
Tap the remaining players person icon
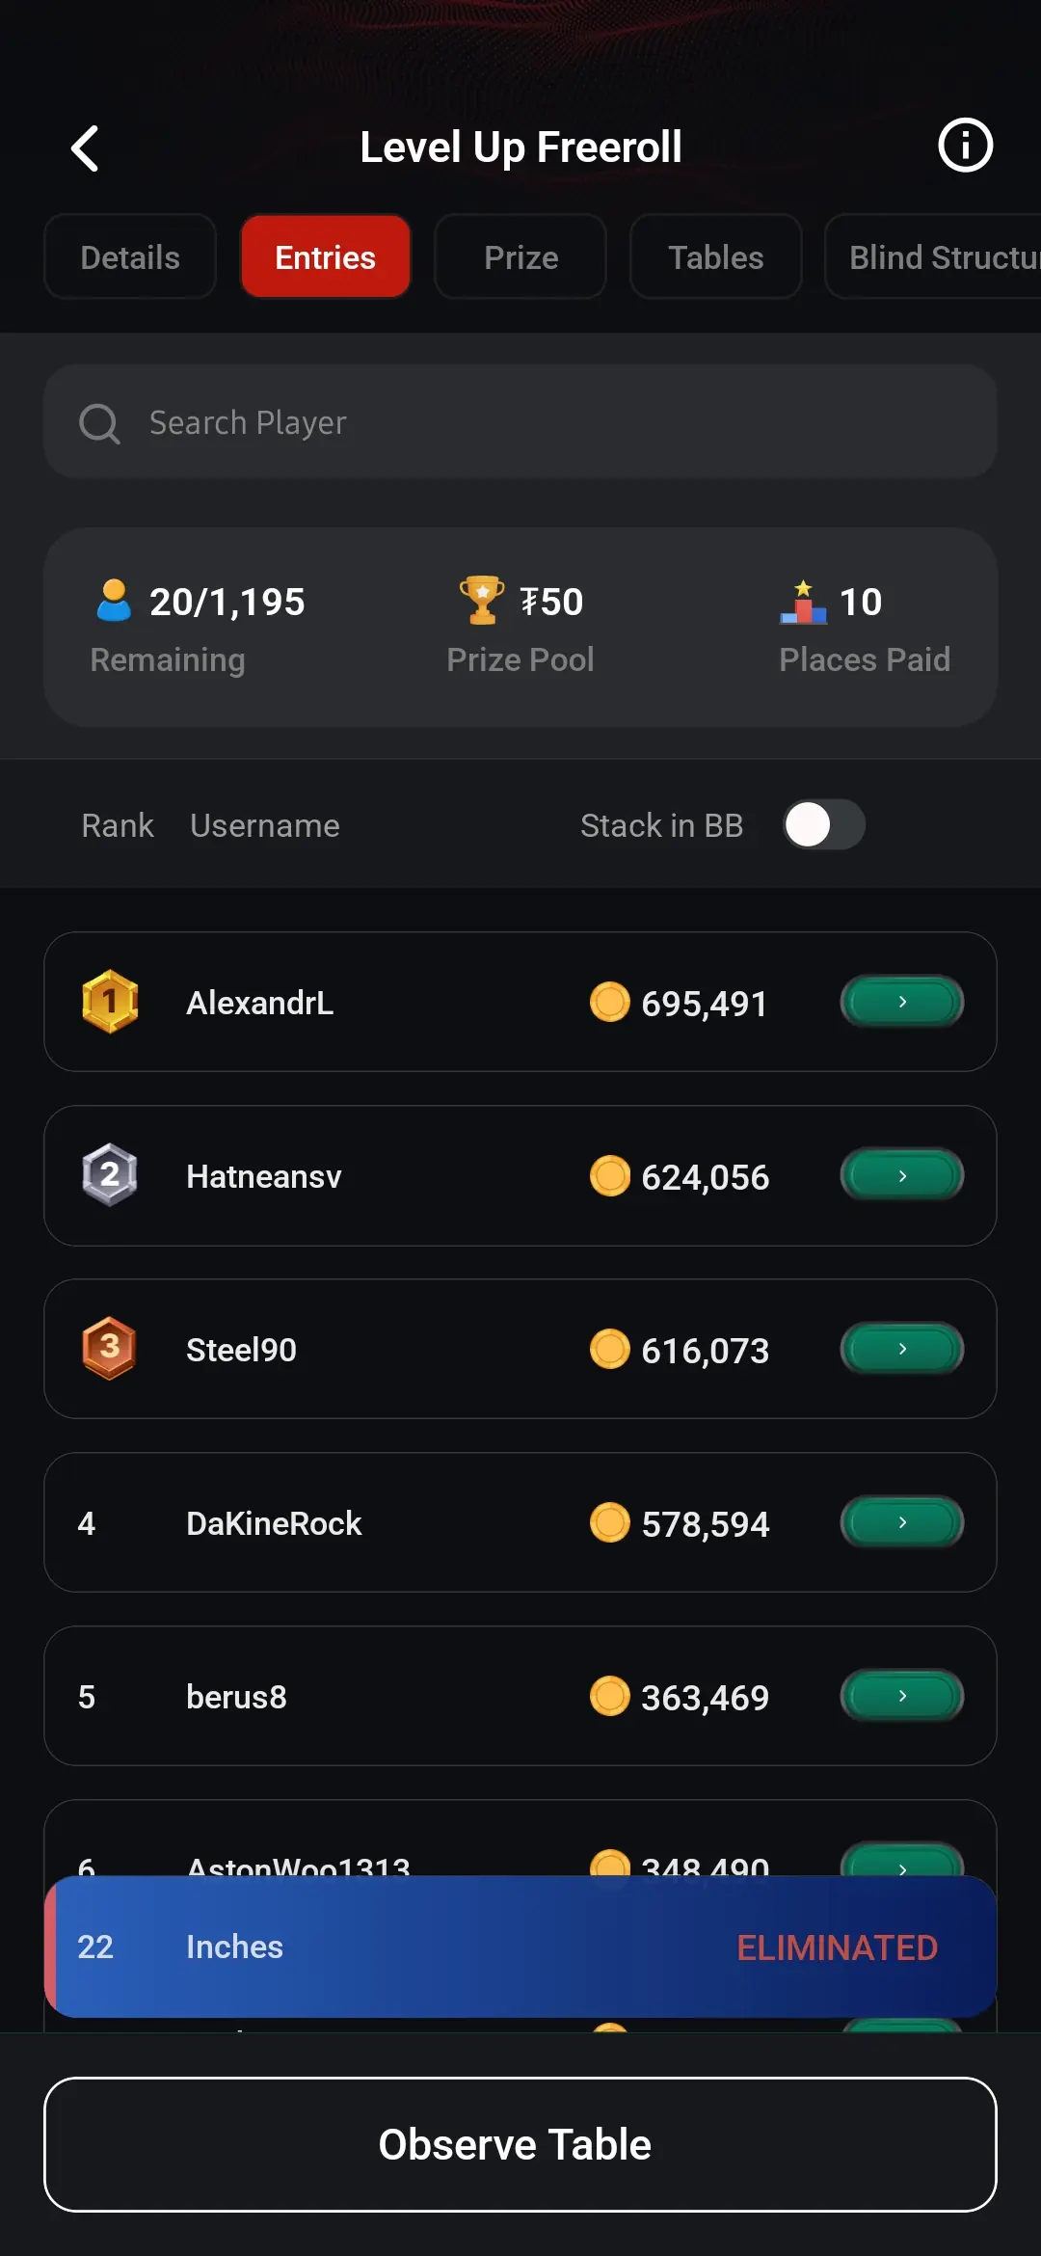pos(114,601)
